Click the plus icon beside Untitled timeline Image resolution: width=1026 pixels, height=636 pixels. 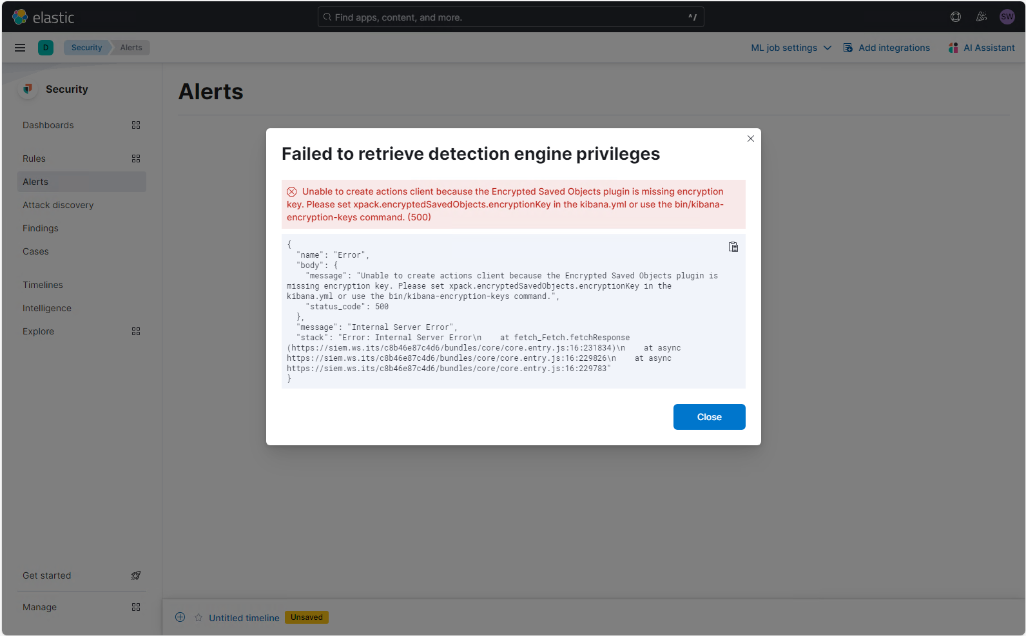[x=180, y=617]
